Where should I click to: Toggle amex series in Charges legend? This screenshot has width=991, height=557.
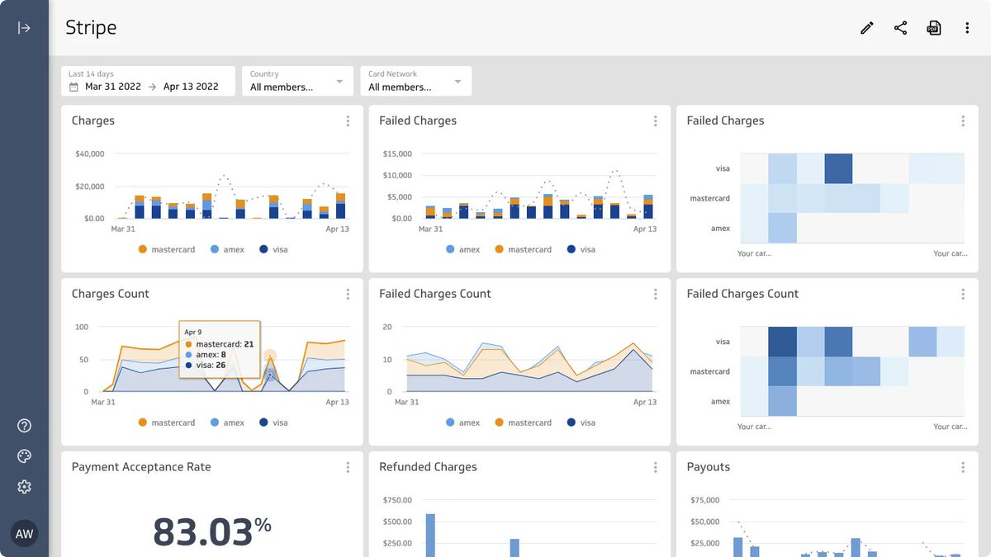(227, 249)
